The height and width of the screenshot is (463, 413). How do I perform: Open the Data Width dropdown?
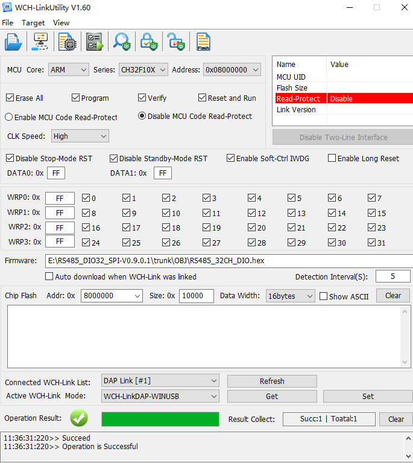tap(291, 296)
